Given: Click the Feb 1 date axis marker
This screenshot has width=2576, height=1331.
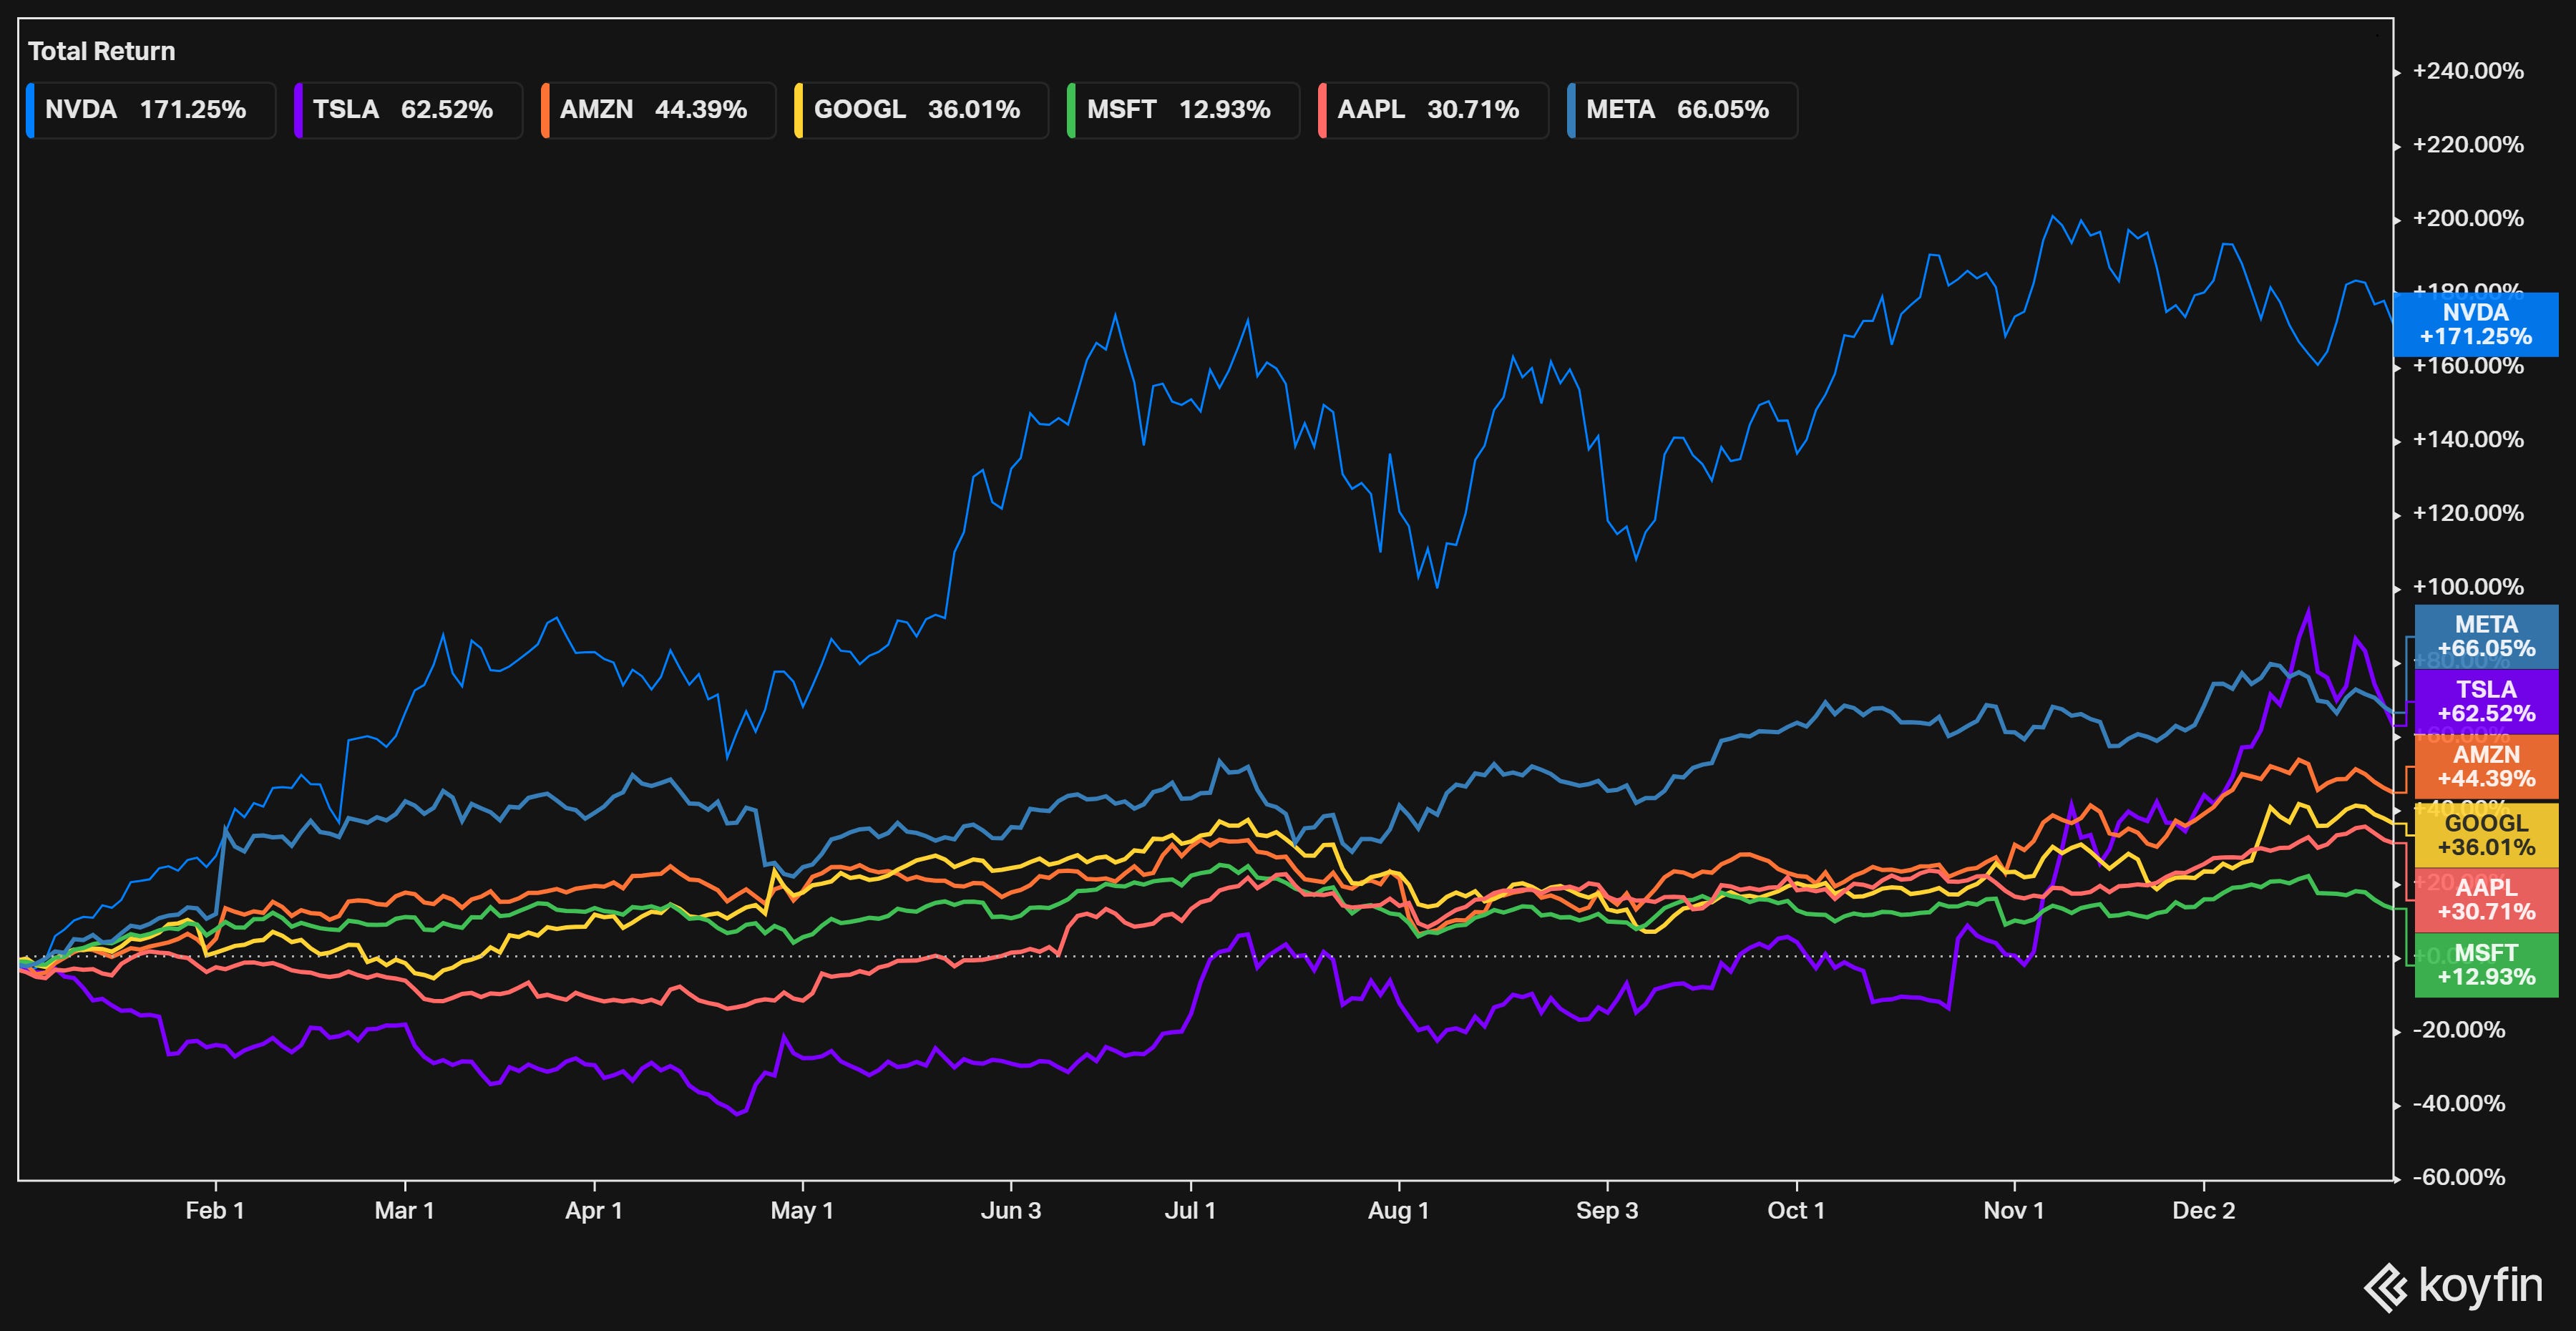Looking at the screenshot, I should [x=215, y=1211].
